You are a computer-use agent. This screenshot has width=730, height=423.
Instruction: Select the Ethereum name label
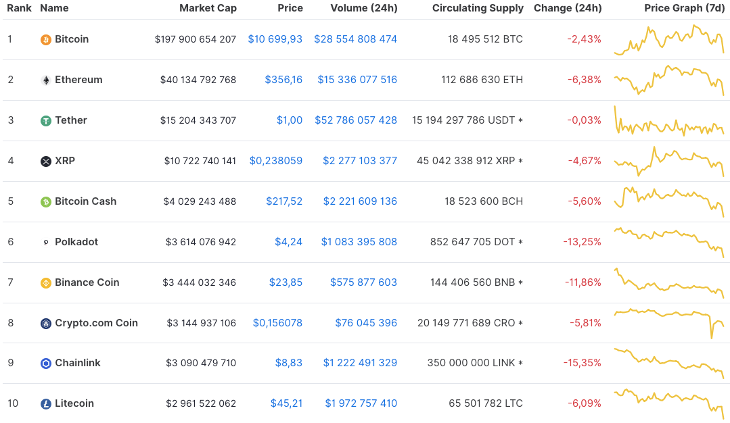click(x=78, y=80)
